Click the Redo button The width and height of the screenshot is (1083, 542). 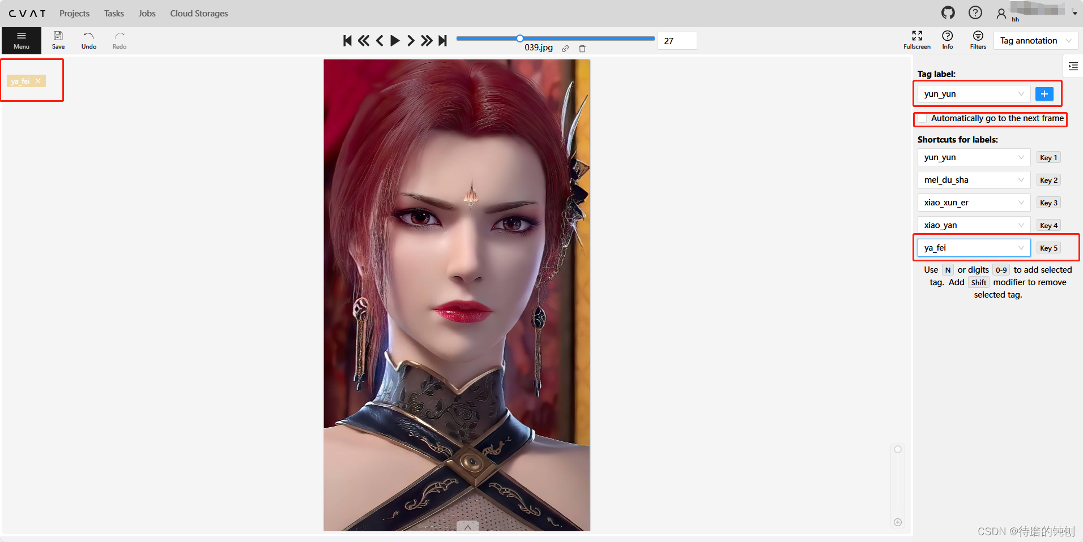coord(120,41)
